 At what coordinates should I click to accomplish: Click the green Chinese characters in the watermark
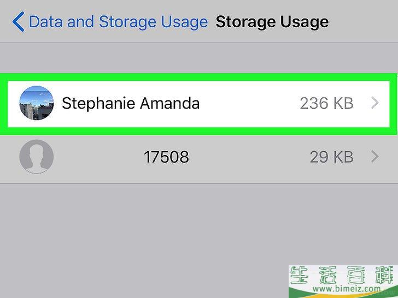(343, 275)
